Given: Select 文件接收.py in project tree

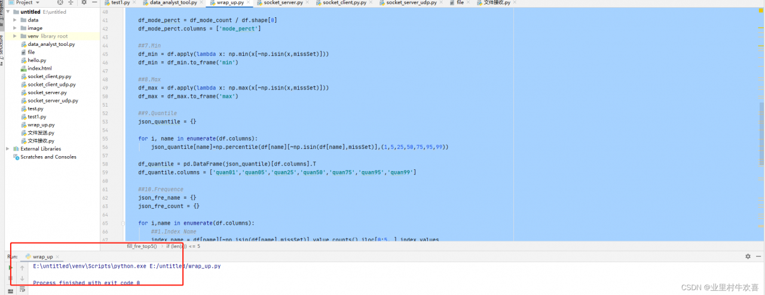Looking at the screenshot, I should [x=41, y=141].
